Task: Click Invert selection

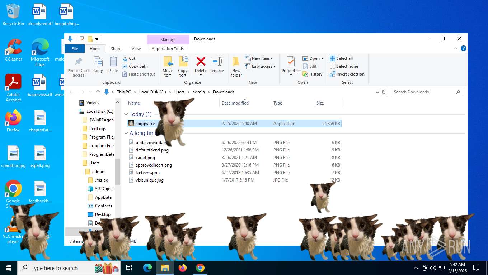Action: tap(347, 74)
